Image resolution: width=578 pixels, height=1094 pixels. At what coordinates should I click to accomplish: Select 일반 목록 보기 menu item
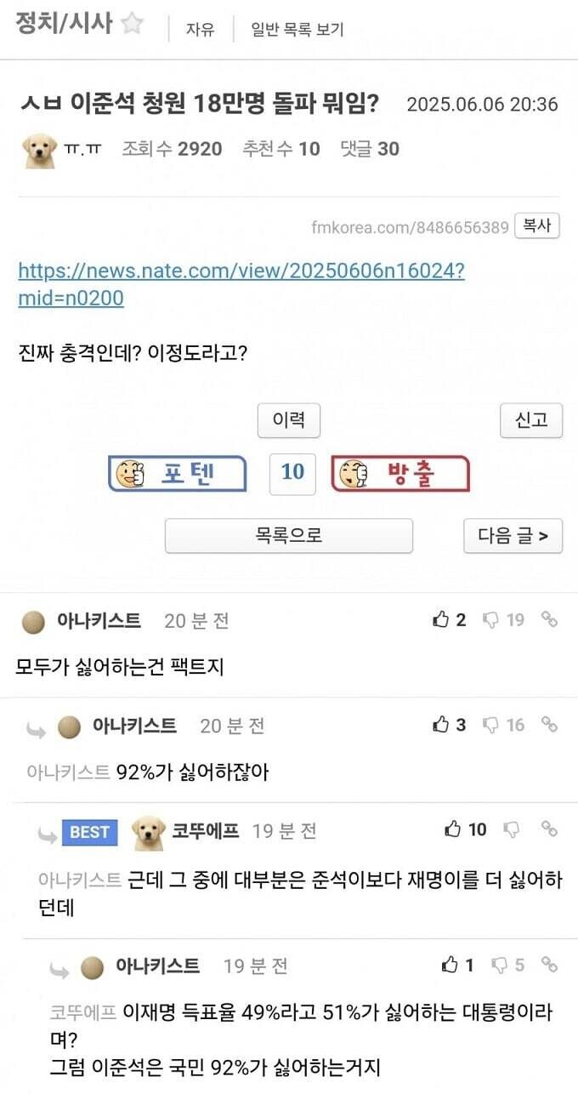coord(297,30)
